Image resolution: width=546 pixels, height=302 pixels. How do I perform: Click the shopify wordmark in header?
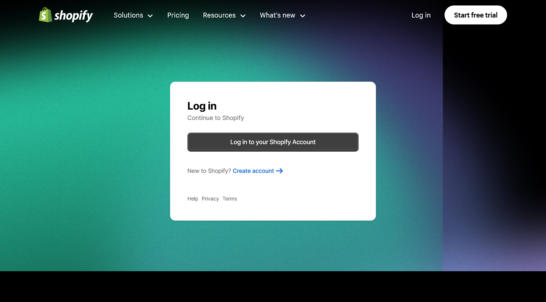click(74, 16)
